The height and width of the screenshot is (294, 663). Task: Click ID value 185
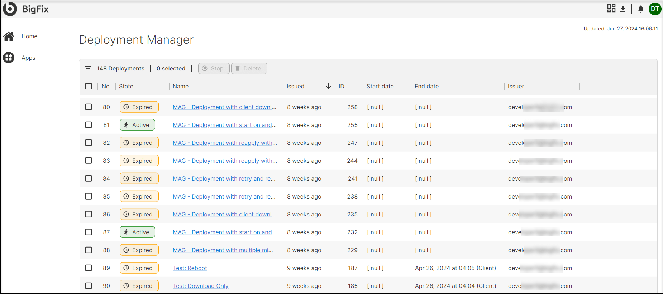point(353,286)
